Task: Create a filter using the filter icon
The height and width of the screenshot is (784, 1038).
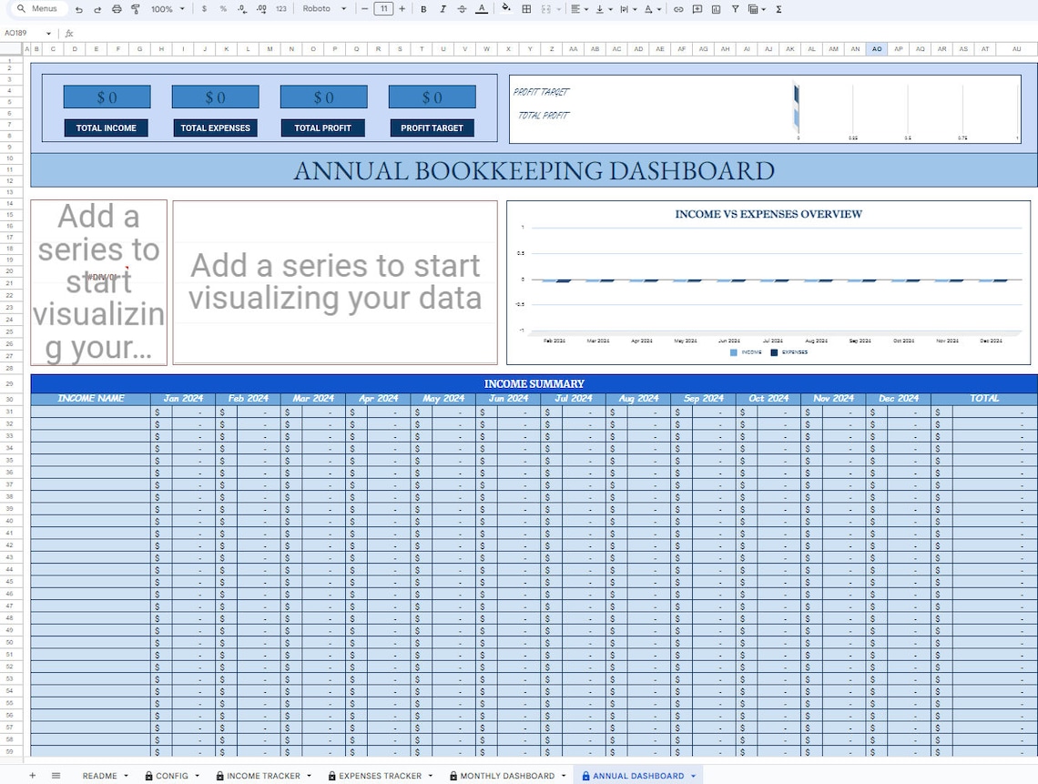Action: pyautogui.click(x=734, y=8)
